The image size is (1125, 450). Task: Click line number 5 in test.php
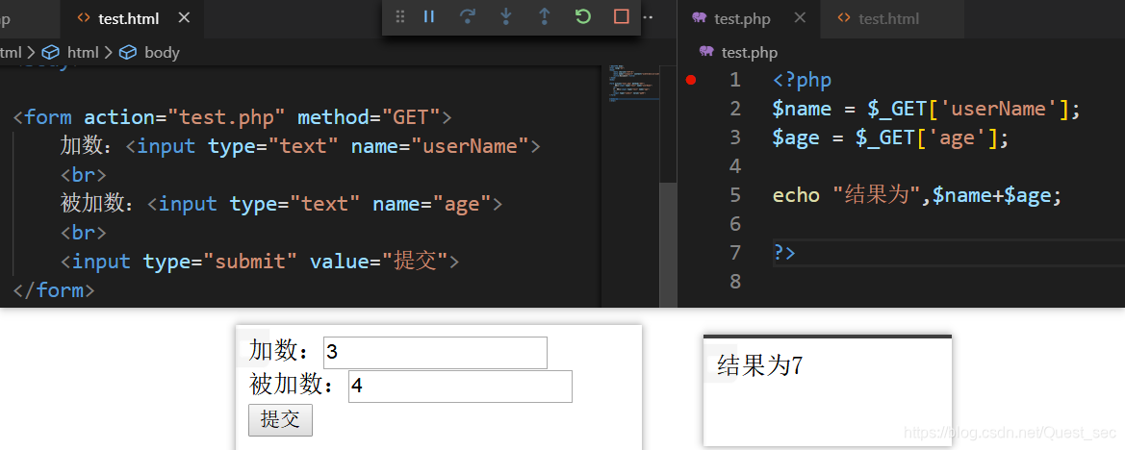tap(734, 195)
